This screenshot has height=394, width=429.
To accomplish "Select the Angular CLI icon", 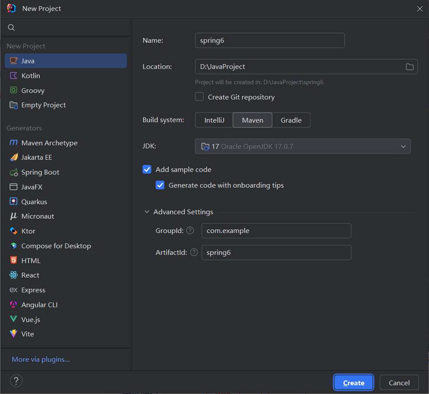I will (x=14, y=305).
